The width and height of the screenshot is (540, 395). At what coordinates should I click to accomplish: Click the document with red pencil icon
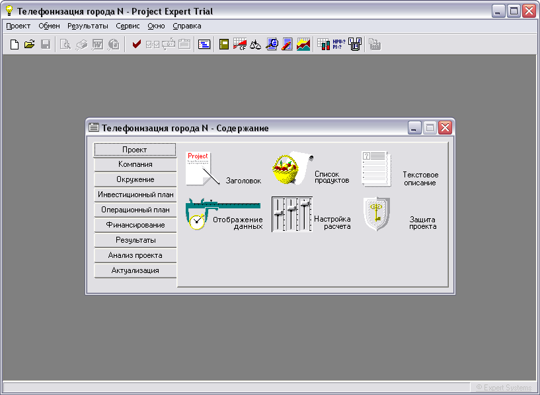coord(287,44)
